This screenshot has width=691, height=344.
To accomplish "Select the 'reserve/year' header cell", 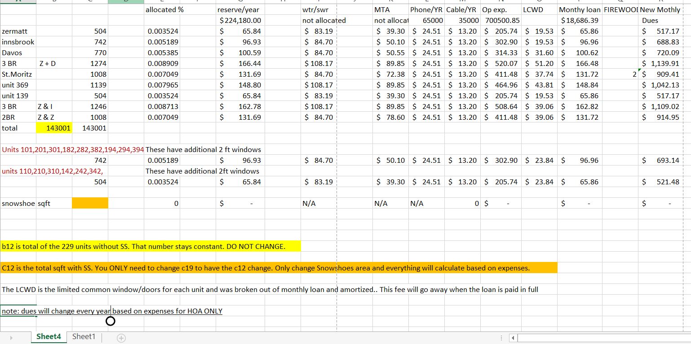I will pyautogui.click(x=239, y=10).
